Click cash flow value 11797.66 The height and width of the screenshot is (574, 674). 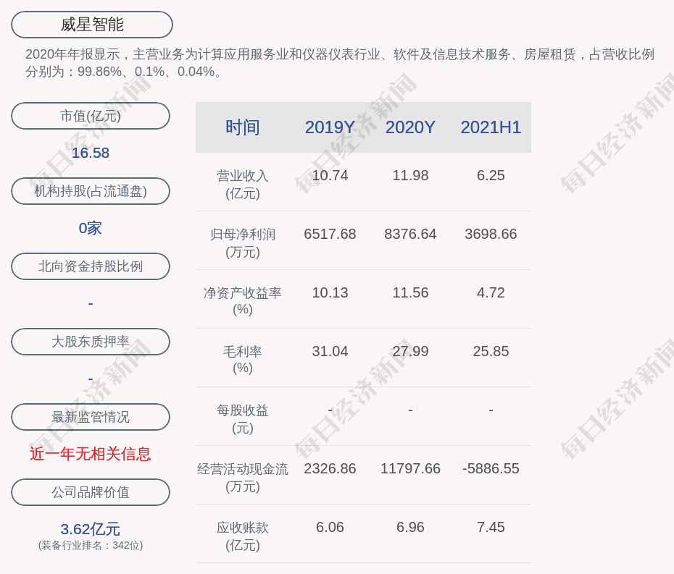coord(410,468)
